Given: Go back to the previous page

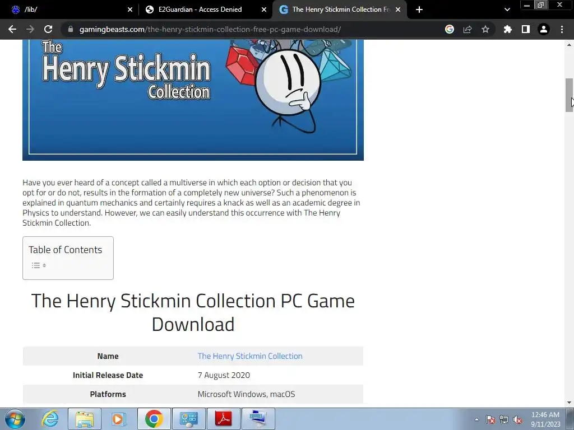Looking at the screenshot, I should 12,29.
